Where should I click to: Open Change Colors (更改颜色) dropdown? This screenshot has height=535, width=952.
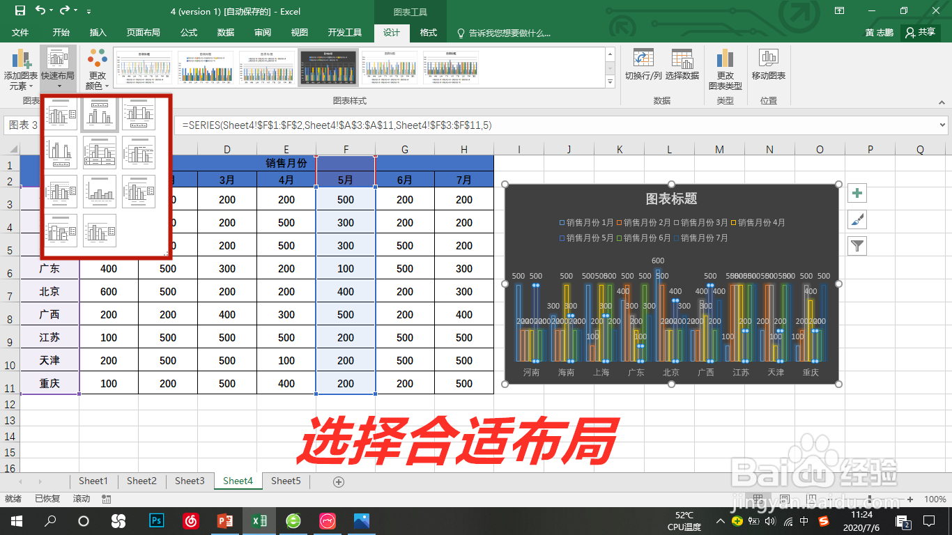coord(98,70)
